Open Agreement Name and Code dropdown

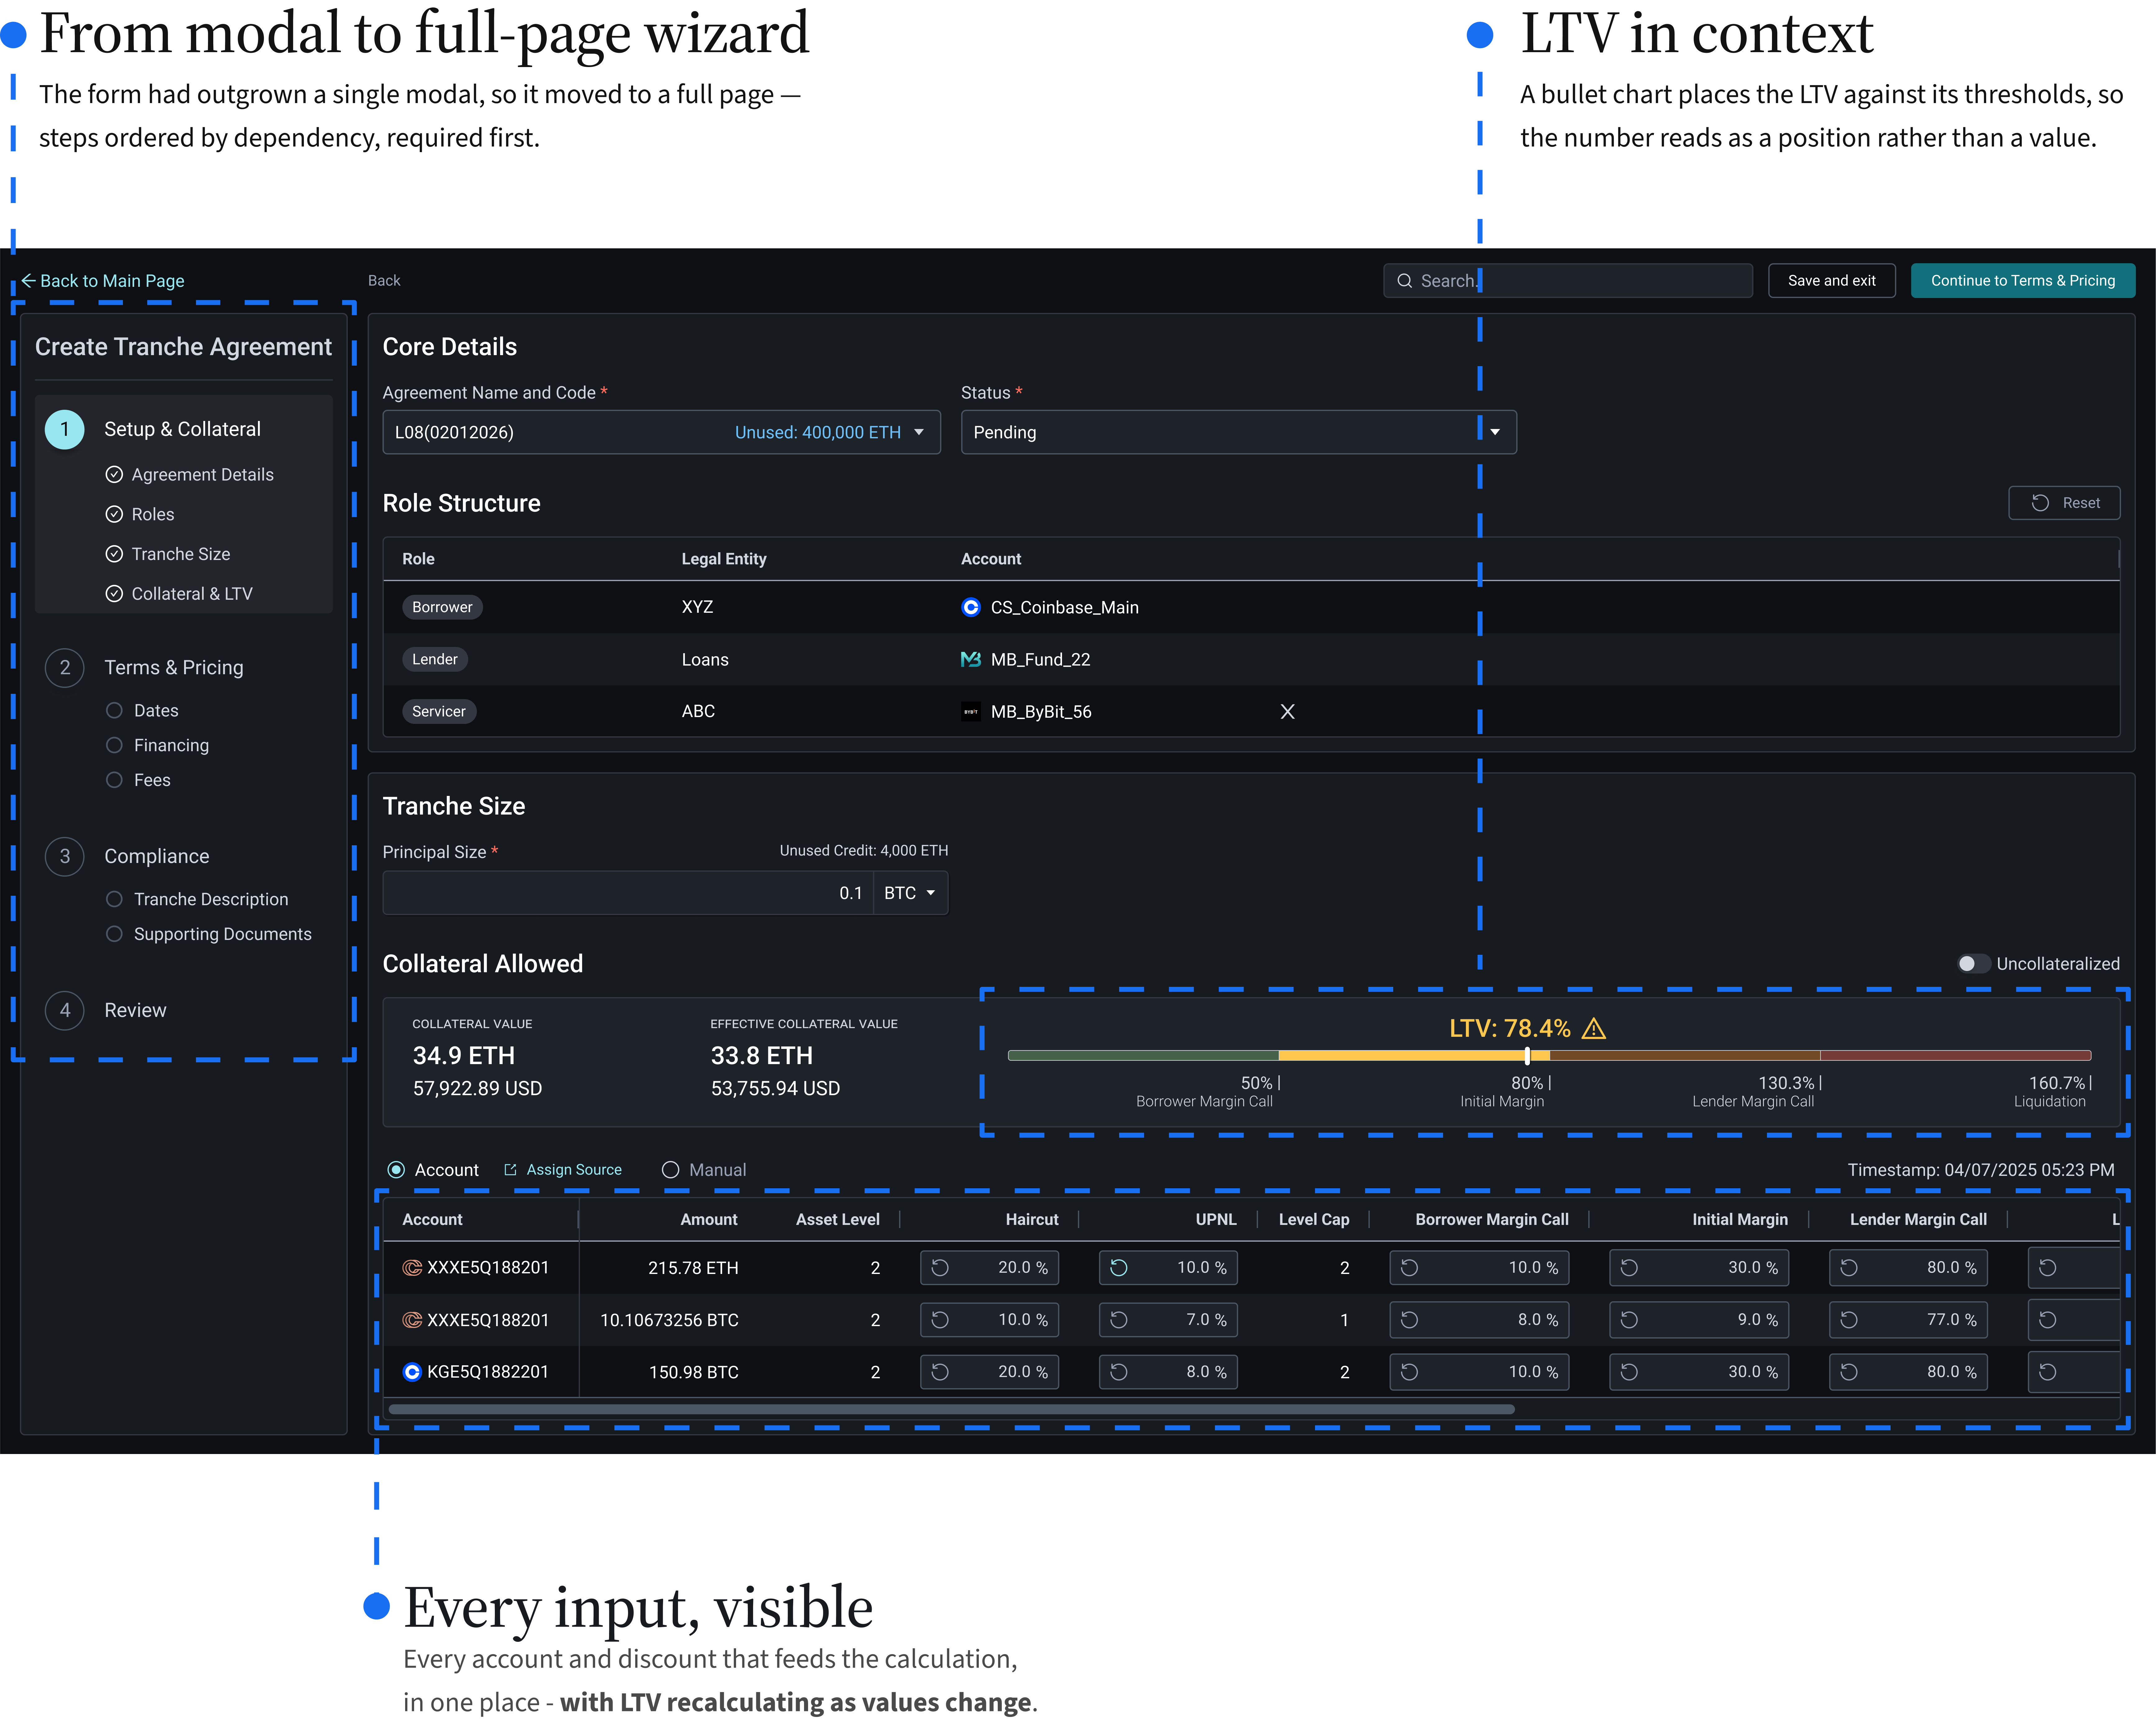[x=661, y=432]
